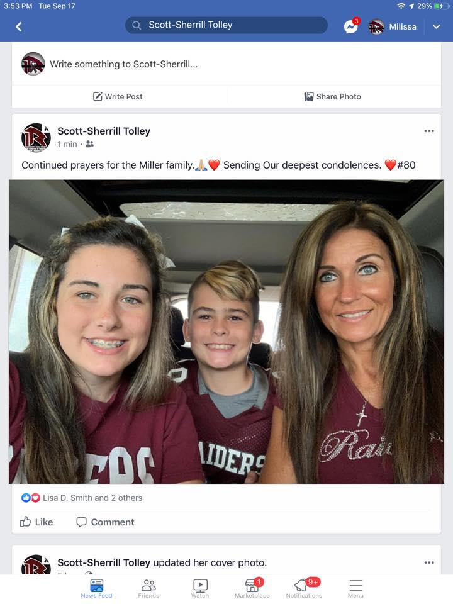This screenshot has width=453, height=604.
Task: Like the Miller family prayers post
Action: point(36,522)
